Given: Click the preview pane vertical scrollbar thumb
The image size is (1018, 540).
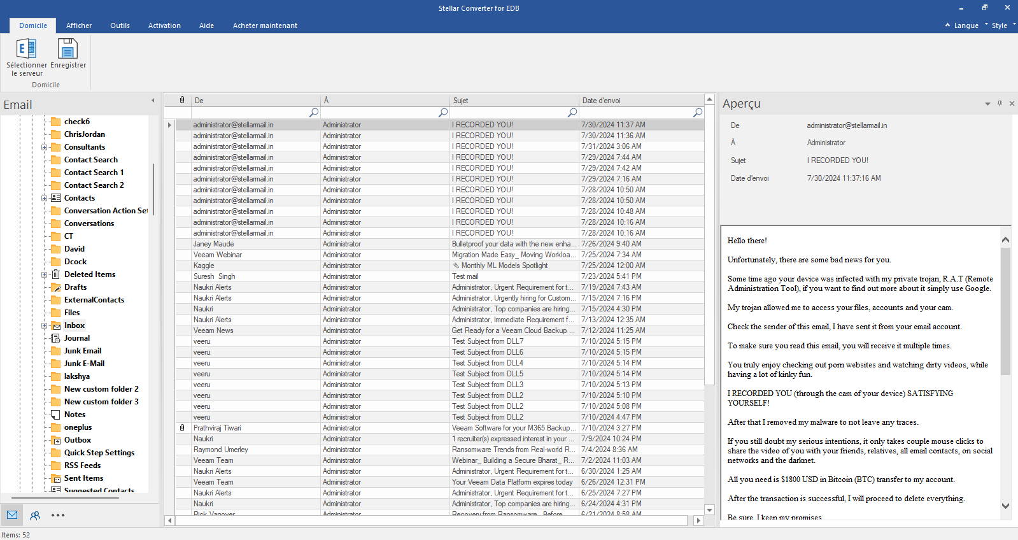Looking at the screenshot, I should tap(1006, 311).
